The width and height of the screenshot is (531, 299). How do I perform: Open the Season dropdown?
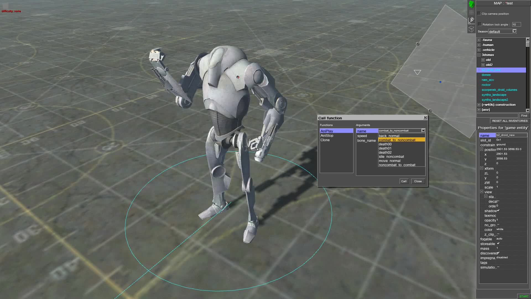point(514,31)
